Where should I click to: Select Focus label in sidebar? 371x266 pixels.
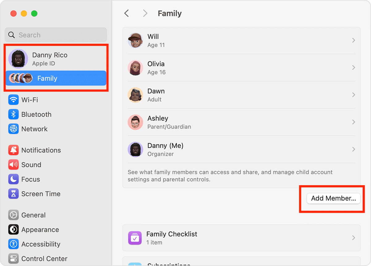(x=31, y=179)
